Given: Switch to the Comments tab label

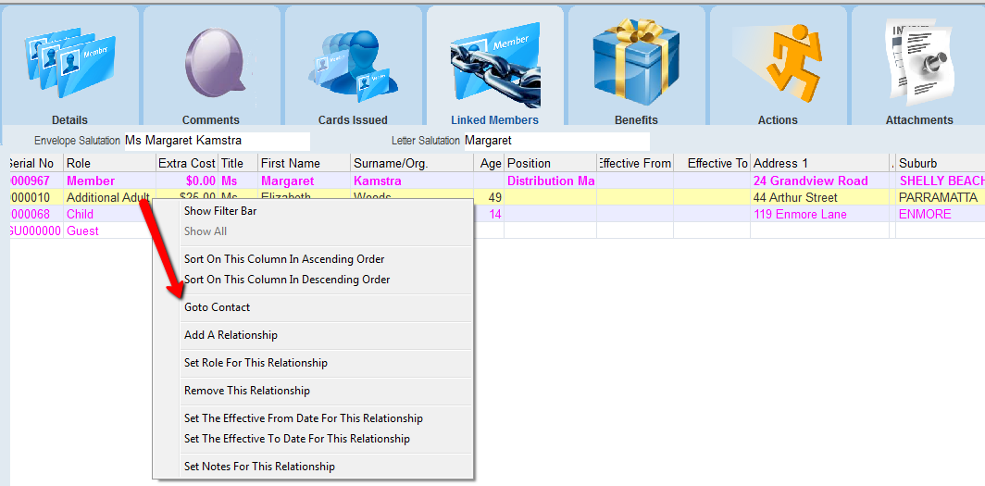Looking at the screenshot, I should coord(211,120).
